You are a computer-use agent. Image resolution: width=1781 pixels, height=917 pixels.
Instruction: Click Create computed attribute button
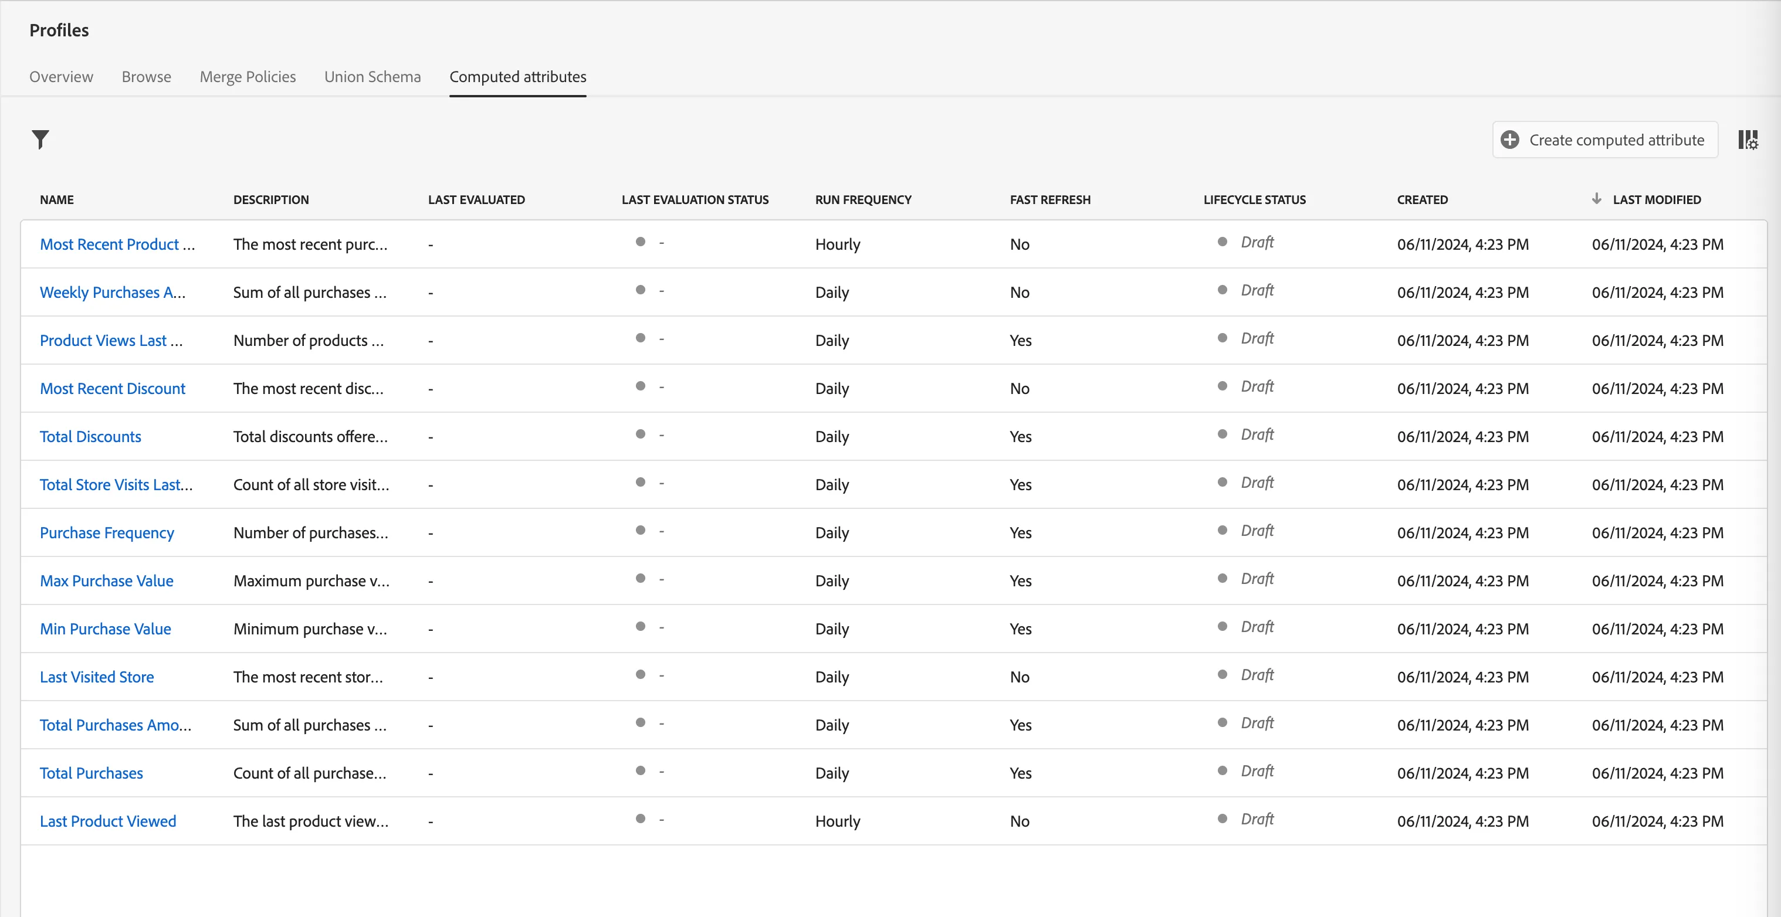point(1604,140)
